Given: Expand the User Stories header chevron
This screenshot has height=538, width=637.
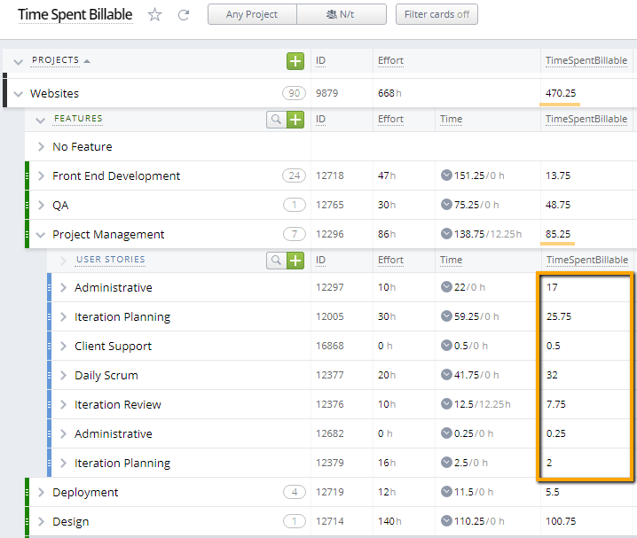Looking at the screenshot, I should (x=63, y=260).
